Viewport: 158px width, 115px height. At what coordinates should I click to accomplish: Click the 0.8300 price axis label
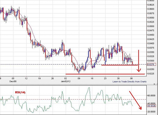coord(151,61)
